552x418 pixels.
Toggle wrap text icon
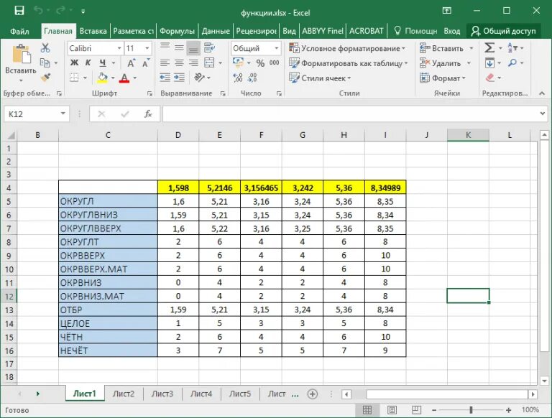coord(209,48)
